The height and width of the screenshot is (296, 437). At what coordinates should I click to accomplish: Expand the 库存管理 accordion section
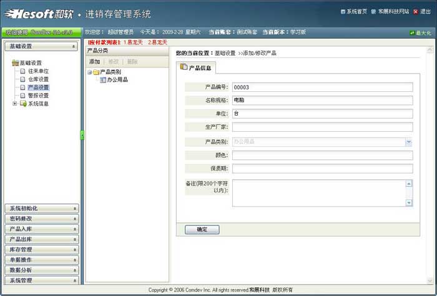coord(41,249)
